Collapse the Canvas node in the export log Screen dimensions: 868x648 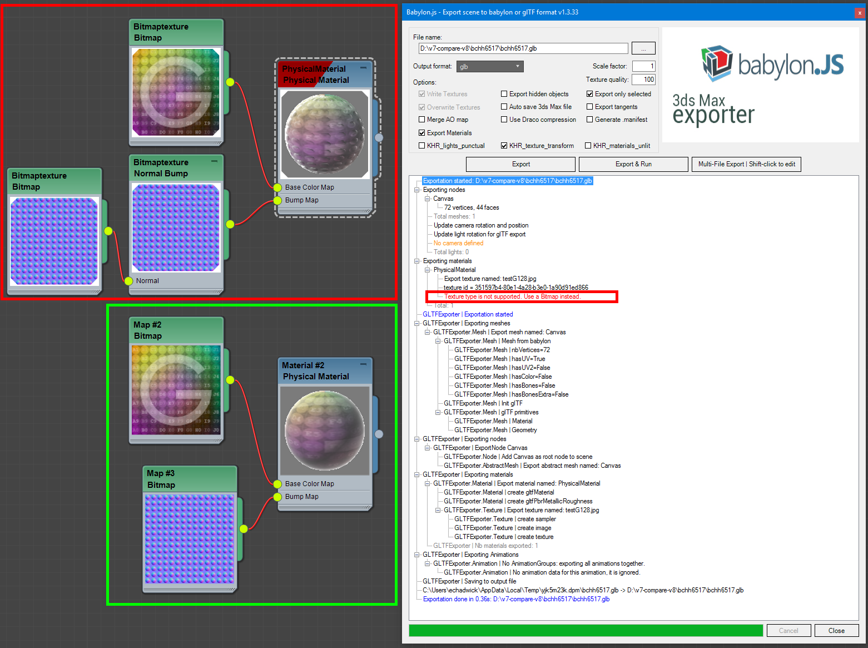click(427, 199)
